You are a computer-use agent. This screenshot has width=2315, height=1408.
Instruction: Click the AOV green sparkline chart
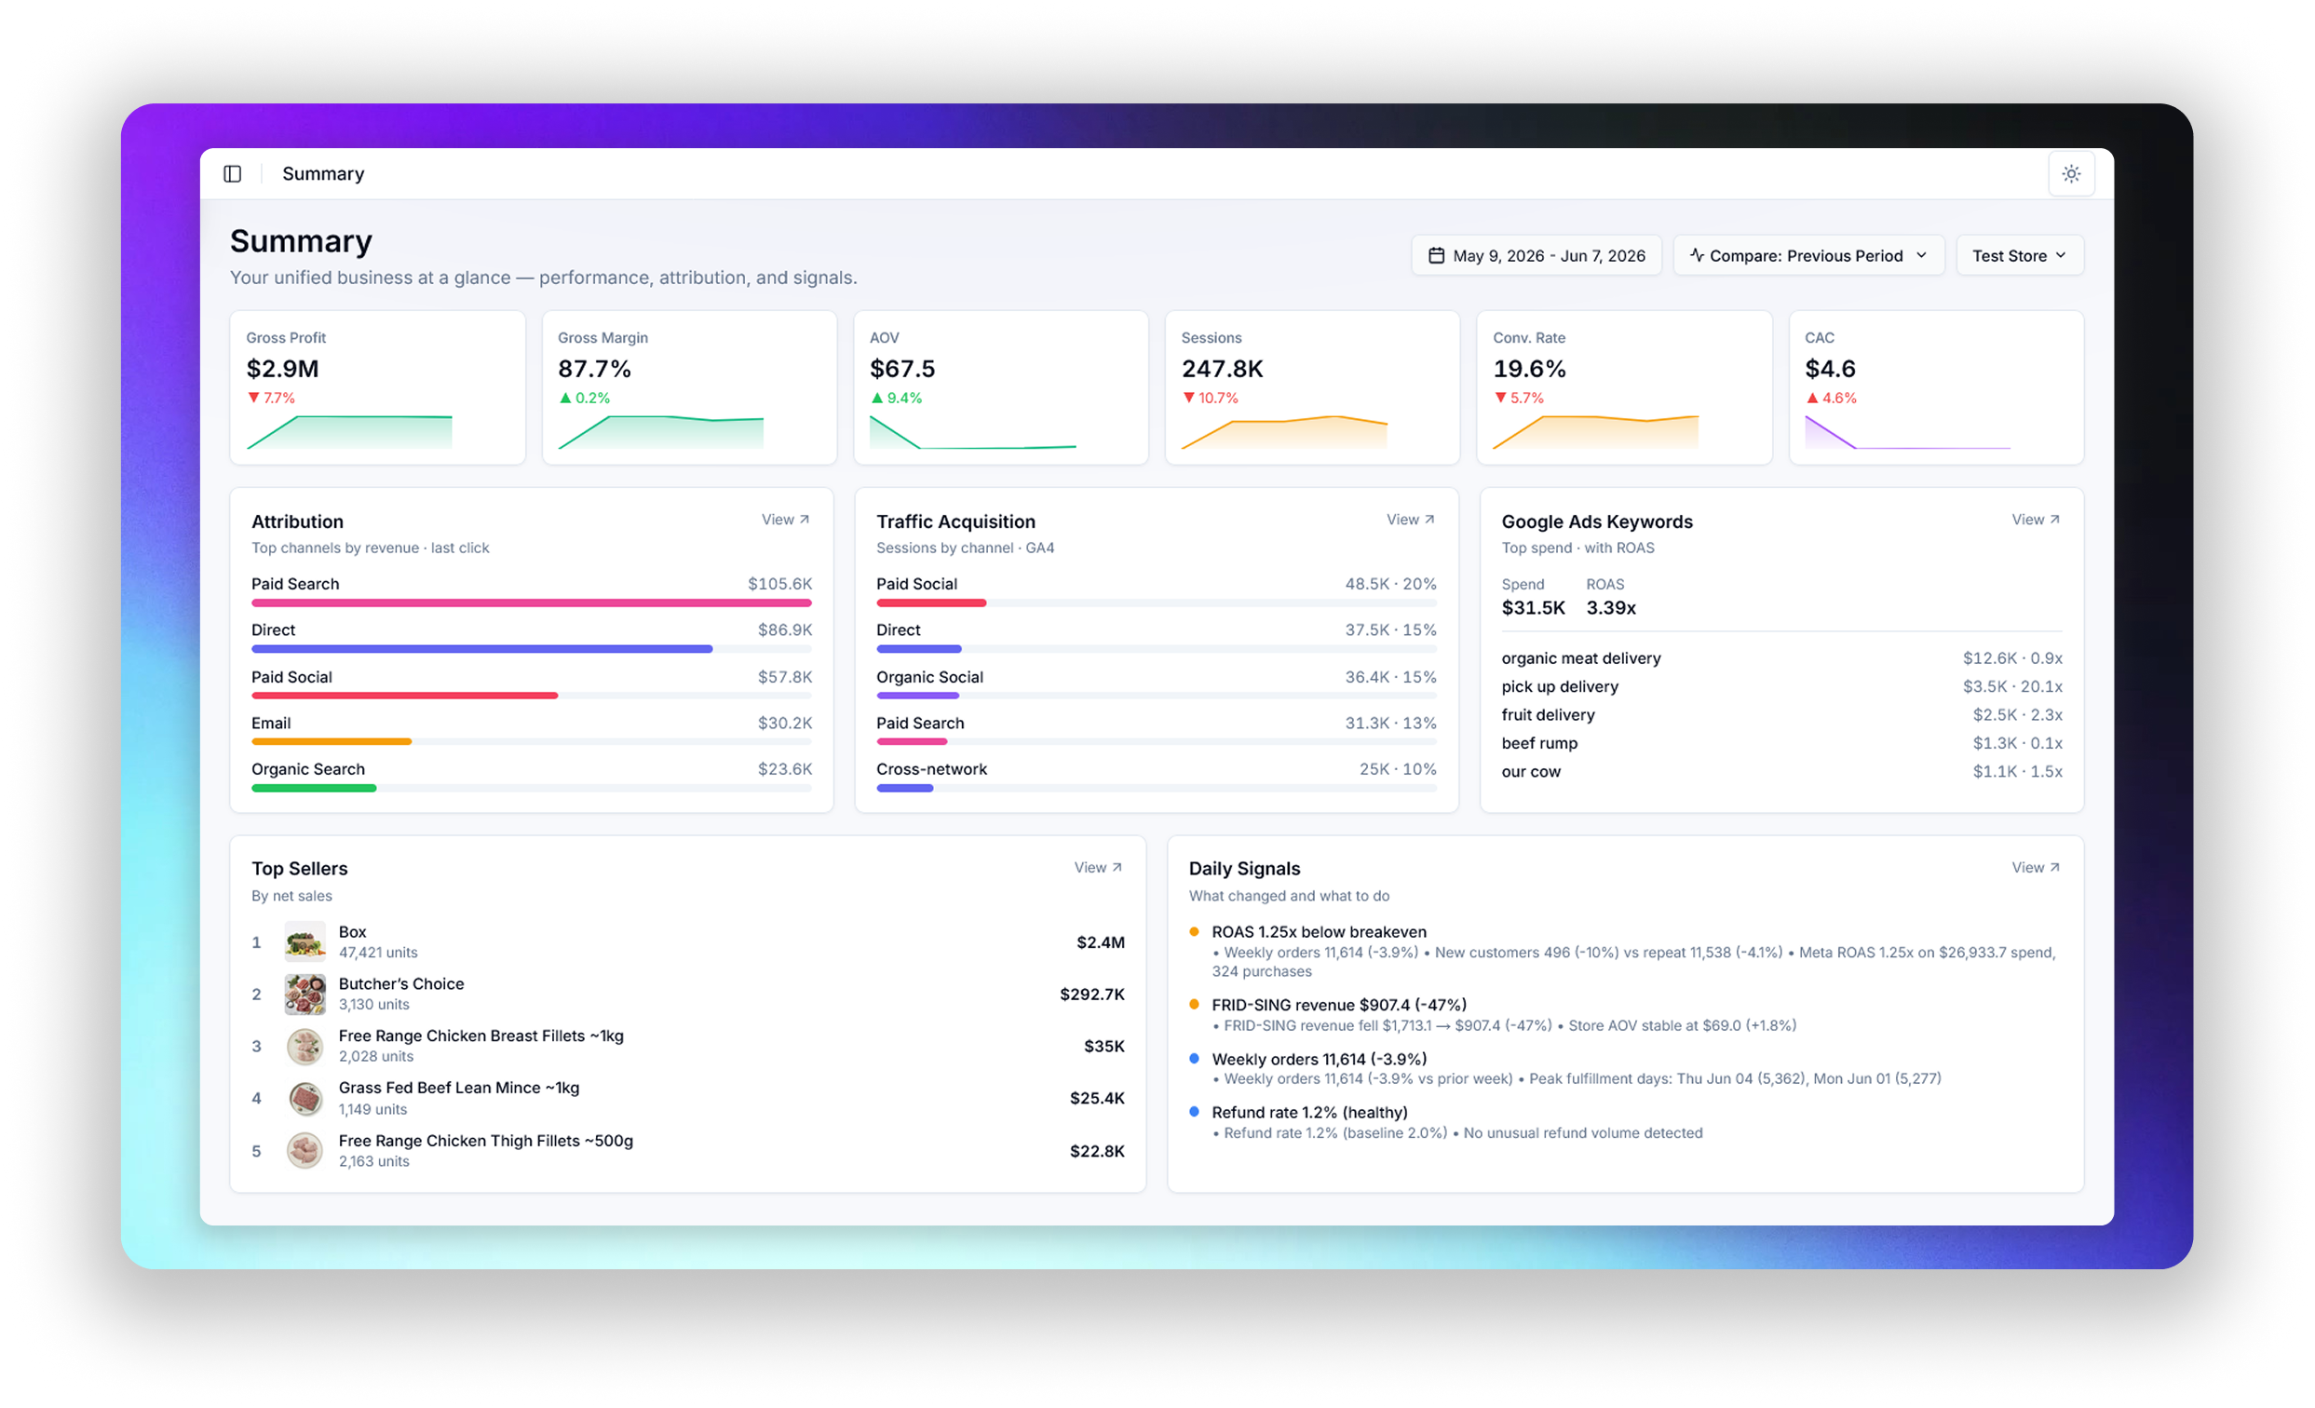[972, 433]
